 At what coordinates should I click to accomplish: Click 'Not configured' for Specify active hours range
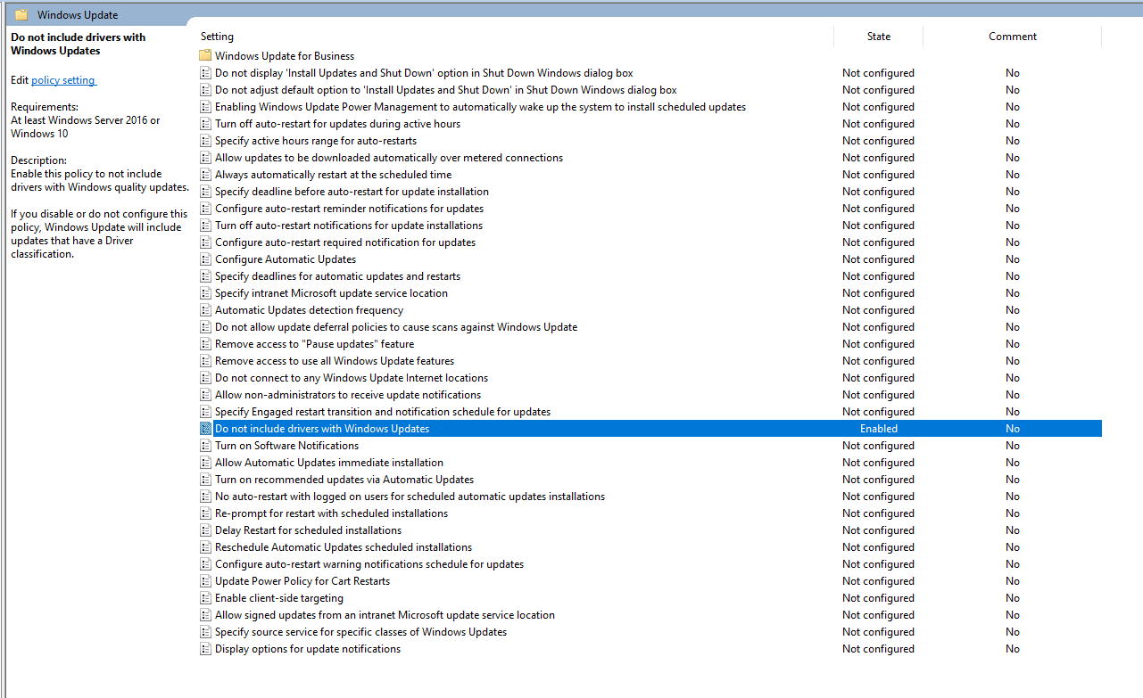pyautogui.click(x=878, y=141)
